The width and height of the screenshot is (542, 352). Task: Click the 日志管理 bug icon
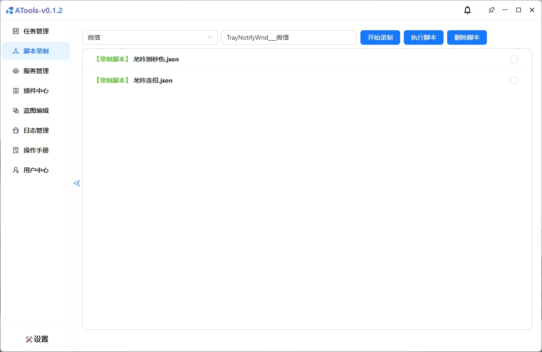click(16, 130)
